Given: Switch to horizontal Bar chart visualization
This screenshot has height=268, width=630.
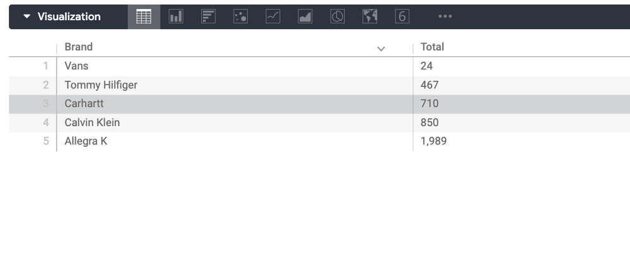Looking at the screenshot, I should click(208, 16).
